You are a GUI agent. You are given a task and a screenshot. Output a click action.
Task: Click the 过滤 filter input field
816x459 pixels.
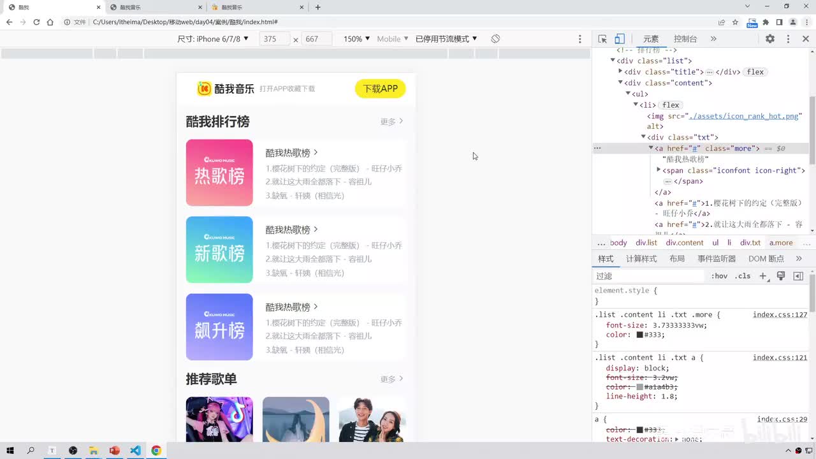tap(649, 276)
